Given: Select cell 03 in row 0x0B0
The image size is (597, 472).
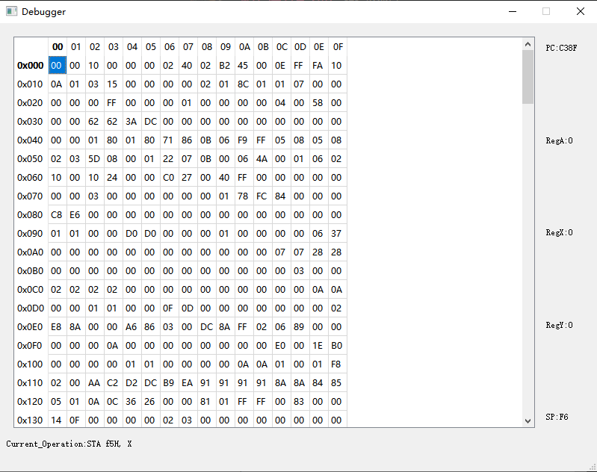Looking at the screenshot, I should 300,270.
